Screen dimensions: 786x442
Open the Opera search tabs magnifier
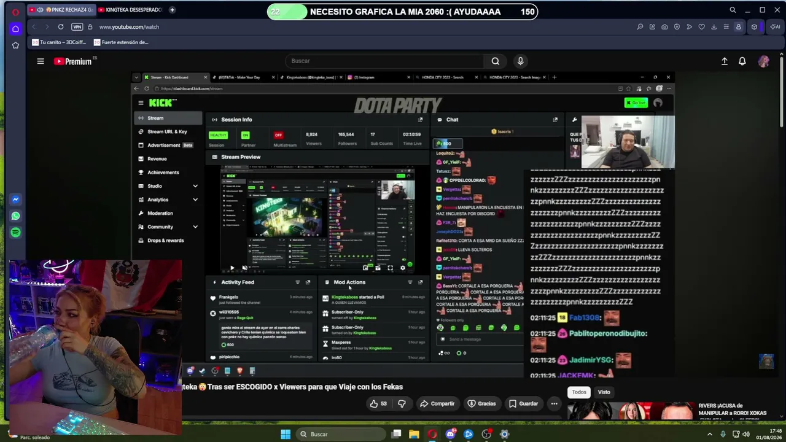pos(733,10)
